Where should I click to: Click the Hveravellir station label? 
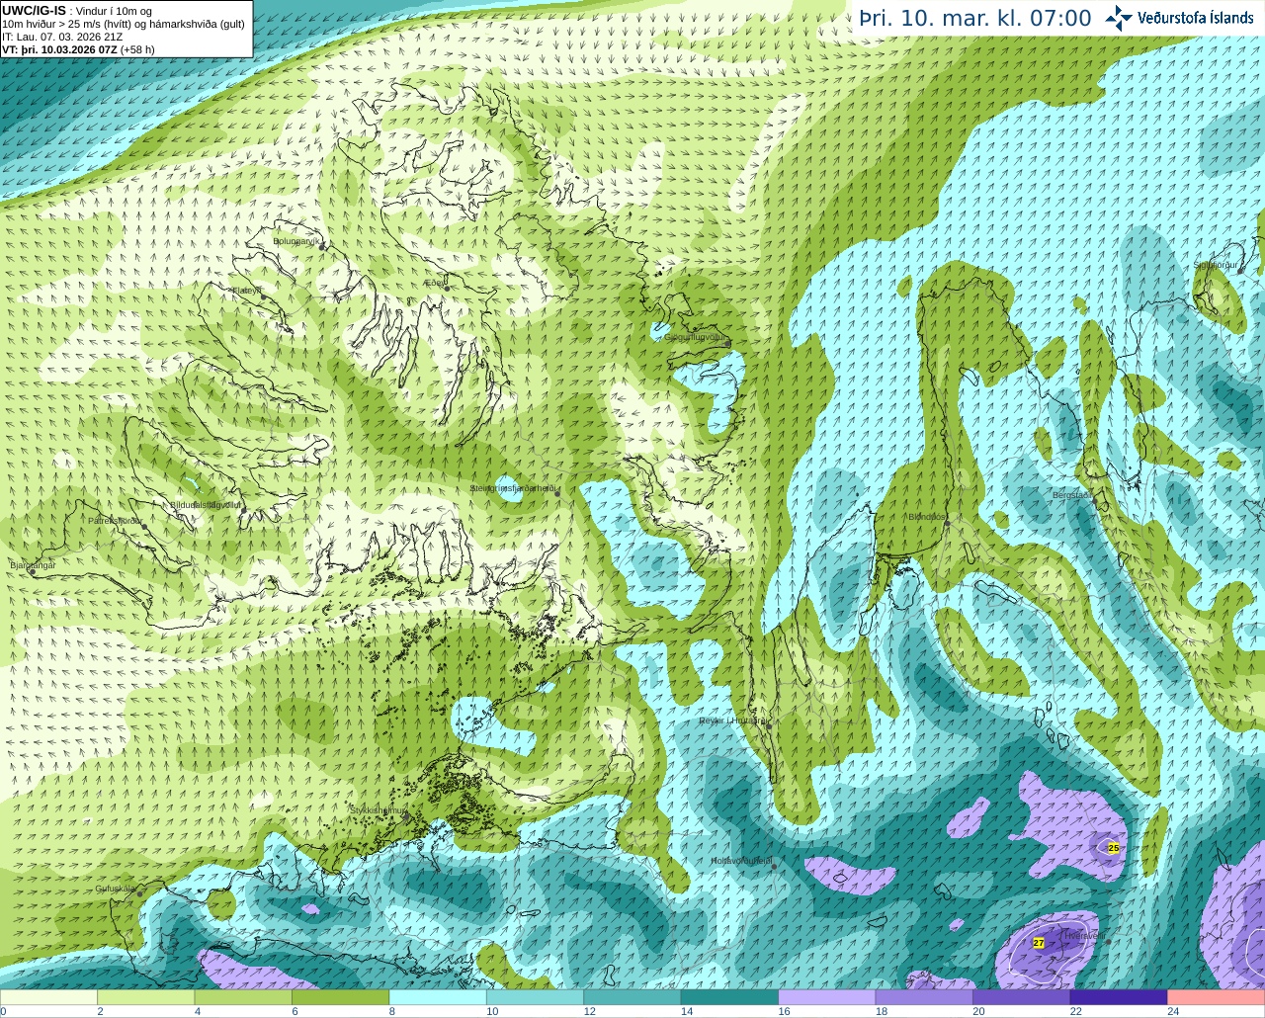pyautogui.click(x=1084, y=935)
